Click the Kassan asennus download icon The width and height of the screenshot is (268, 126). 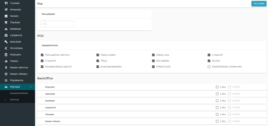[x=6, y=67]
